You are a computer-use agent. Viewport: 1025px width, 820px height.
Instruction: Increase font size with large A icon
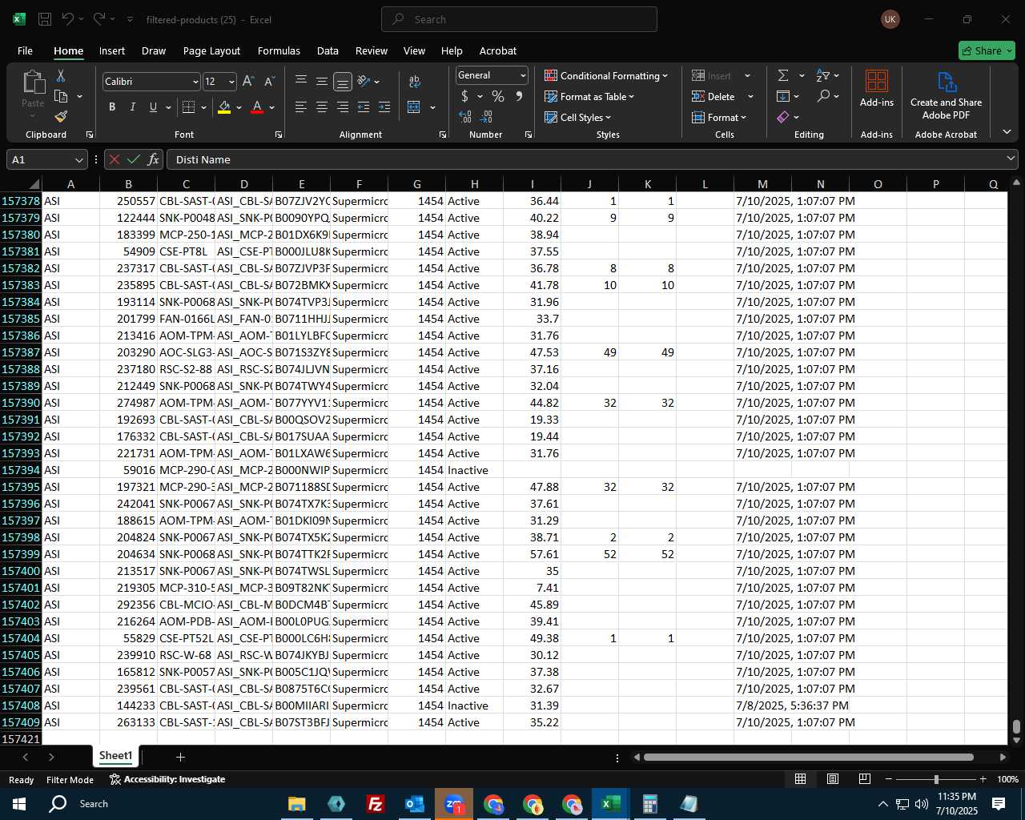tap(248, 82)
